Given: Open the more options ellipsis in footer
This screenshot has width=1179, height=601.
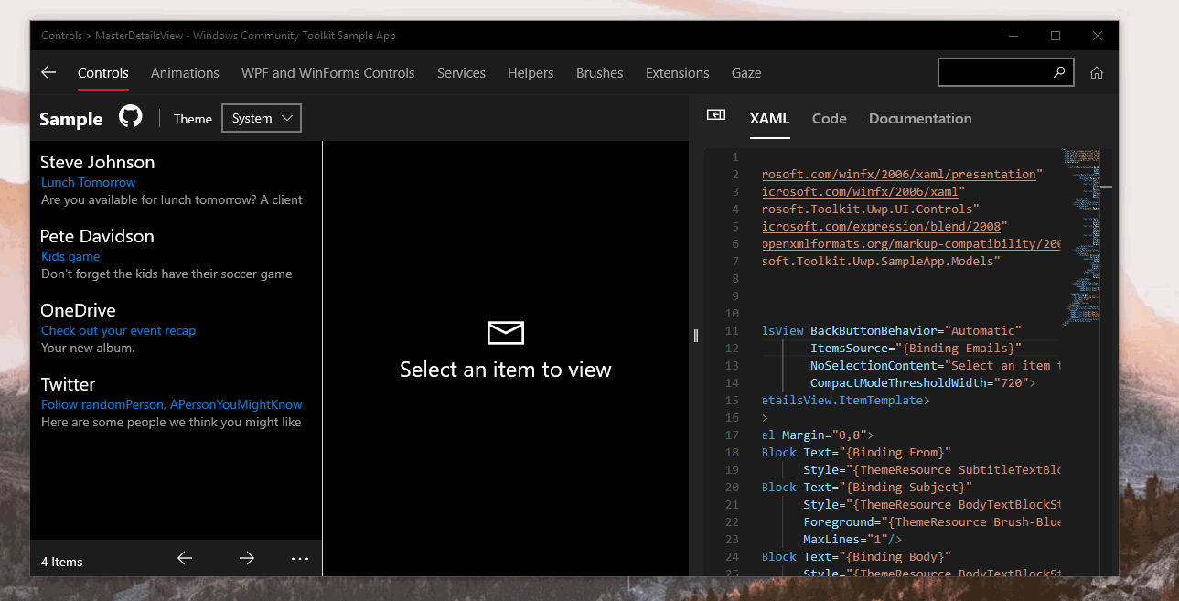Looking at the screenshot, I should (x=300, y=558).
